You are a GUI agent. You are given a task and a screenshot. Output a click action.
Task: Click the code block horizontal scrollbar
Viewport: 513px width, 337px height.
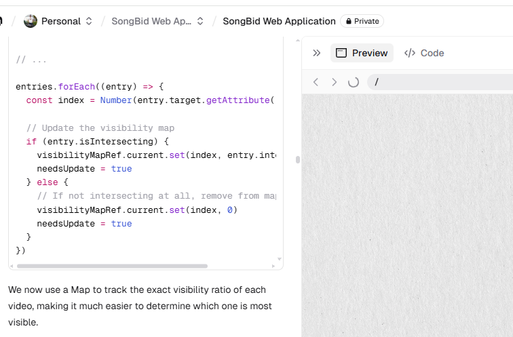click(x=112, y=266)
